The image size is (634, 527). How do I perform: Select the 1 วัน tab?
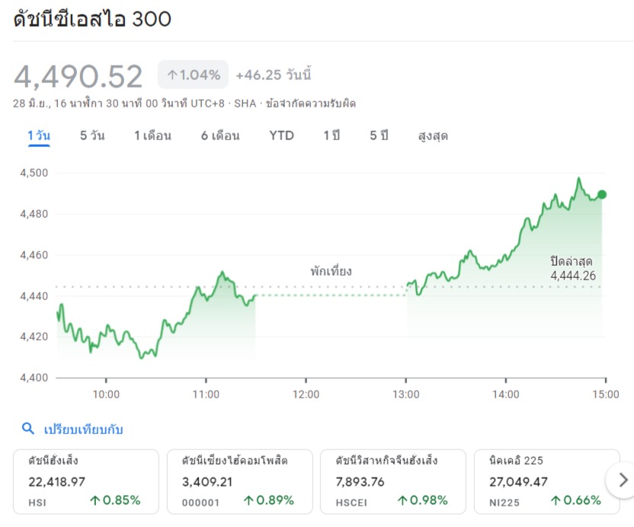39,136
